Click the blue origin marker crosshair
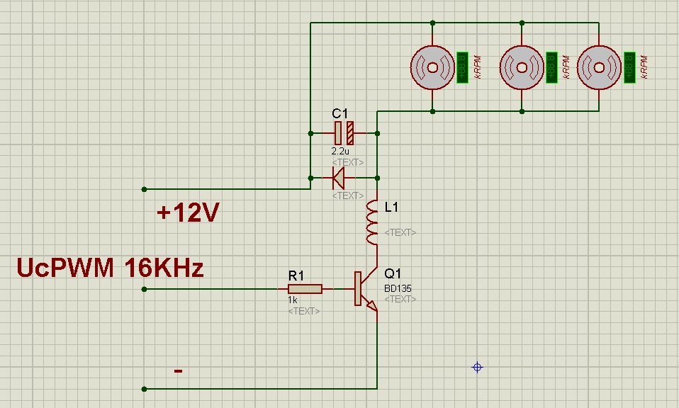679x408 pixels. 477,368
